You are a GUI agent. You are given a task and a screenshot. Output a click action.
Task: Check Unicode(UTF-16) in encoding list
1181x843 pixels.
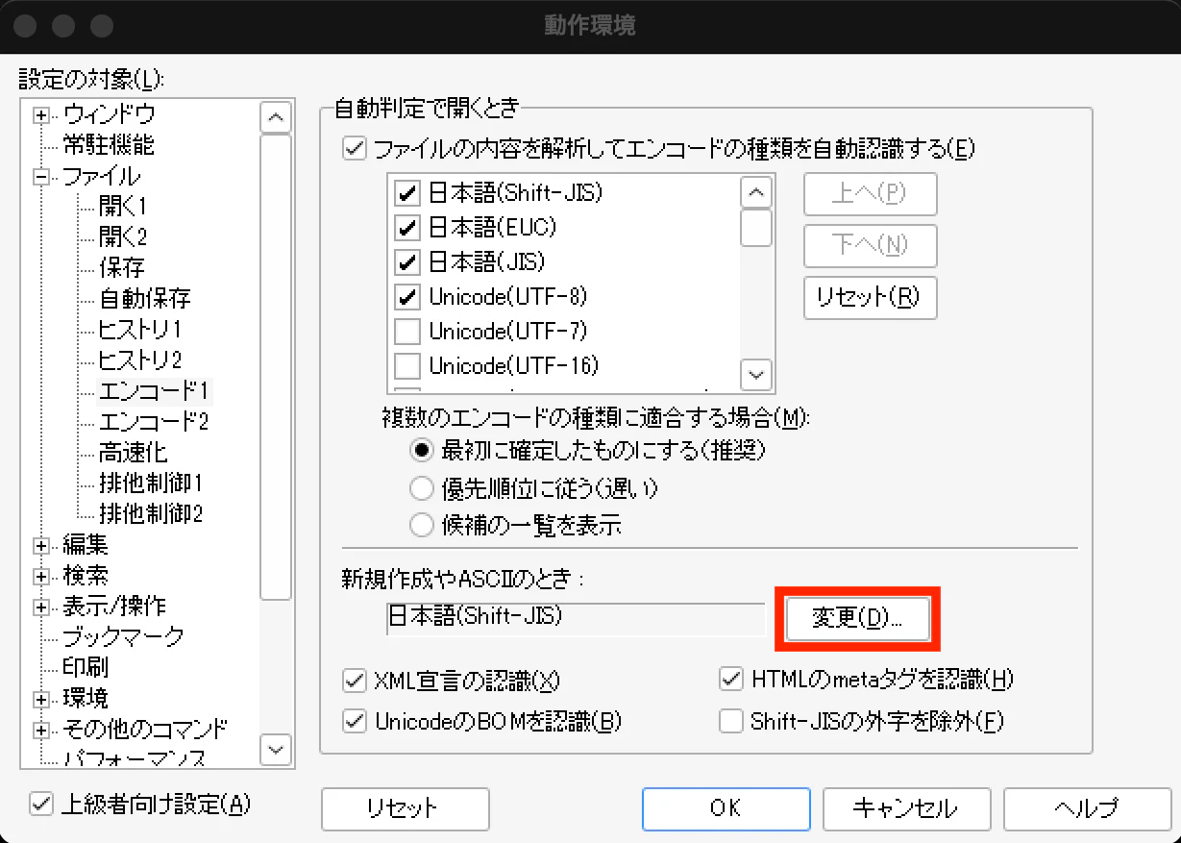click(x=408, y=366)
